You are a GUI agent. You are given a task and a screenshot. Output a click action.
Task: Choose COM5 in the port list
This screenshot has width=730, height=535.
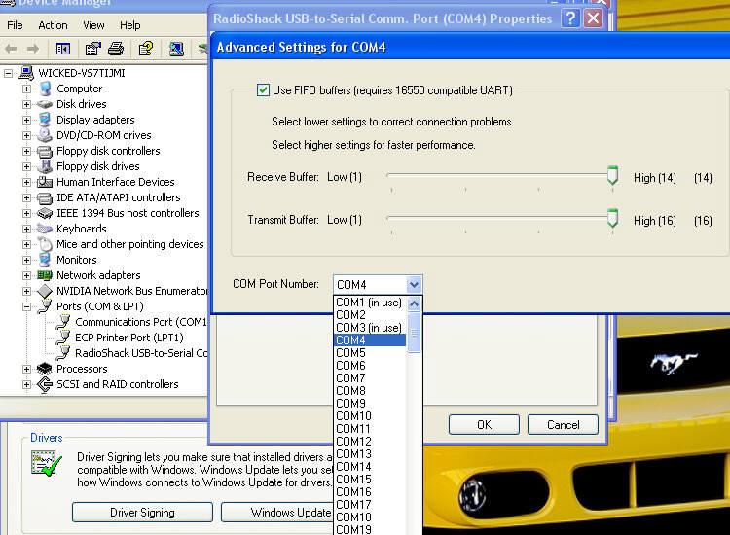[x=370, y=353]
